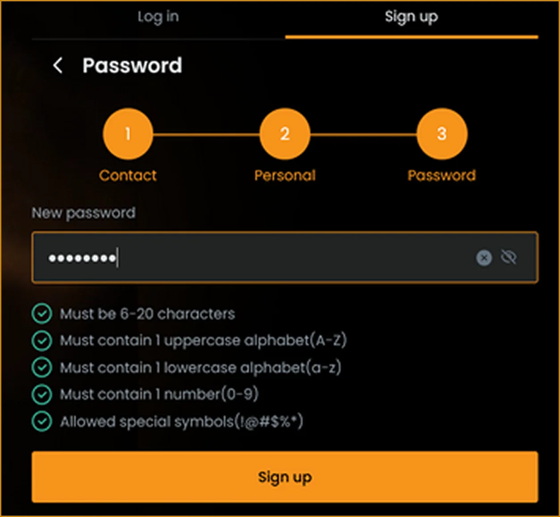Click the Password step label

442,175
